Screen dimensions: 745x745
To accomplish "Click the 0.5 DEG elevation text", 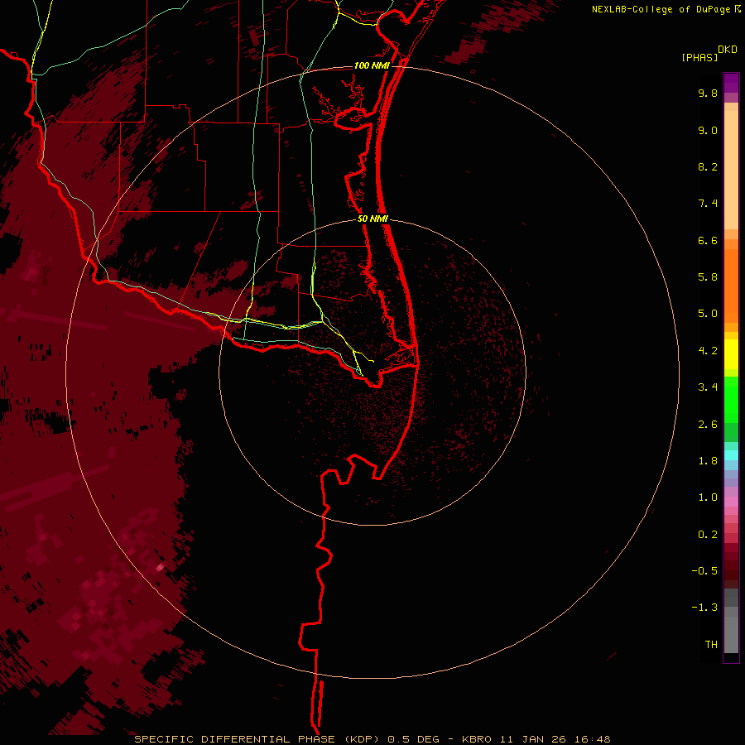I will pyautogui.click(x=413, y=739).
